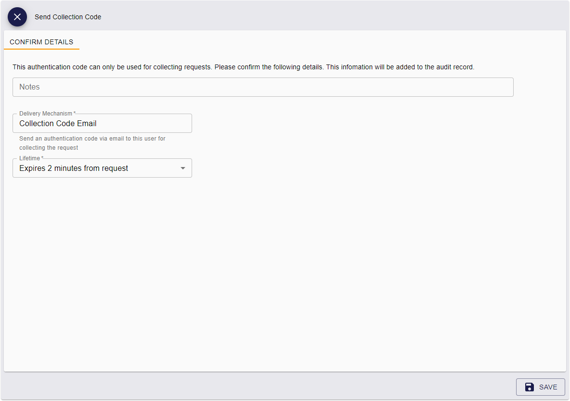570x401 pixels.
Task: Click the floppy disk save icon
Action: point(530,387)
